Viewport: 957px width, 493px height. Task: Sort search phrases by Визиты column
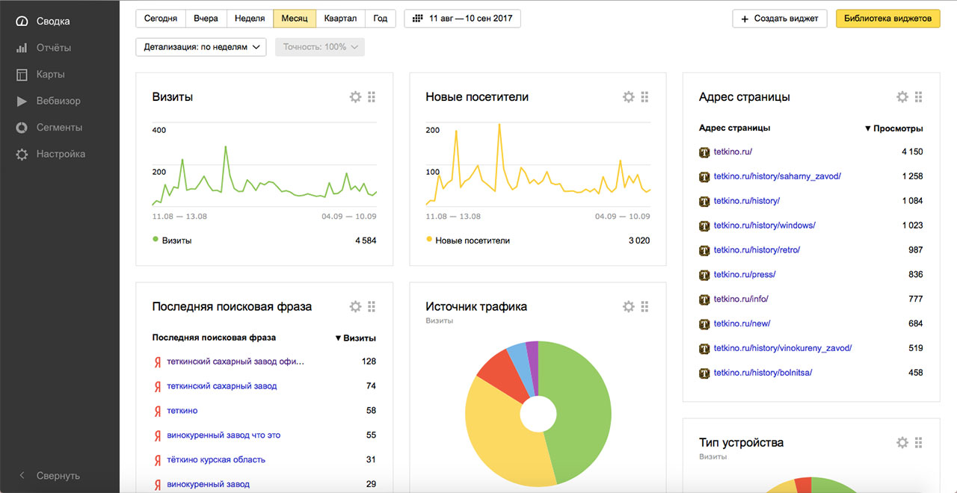(355, 338)
